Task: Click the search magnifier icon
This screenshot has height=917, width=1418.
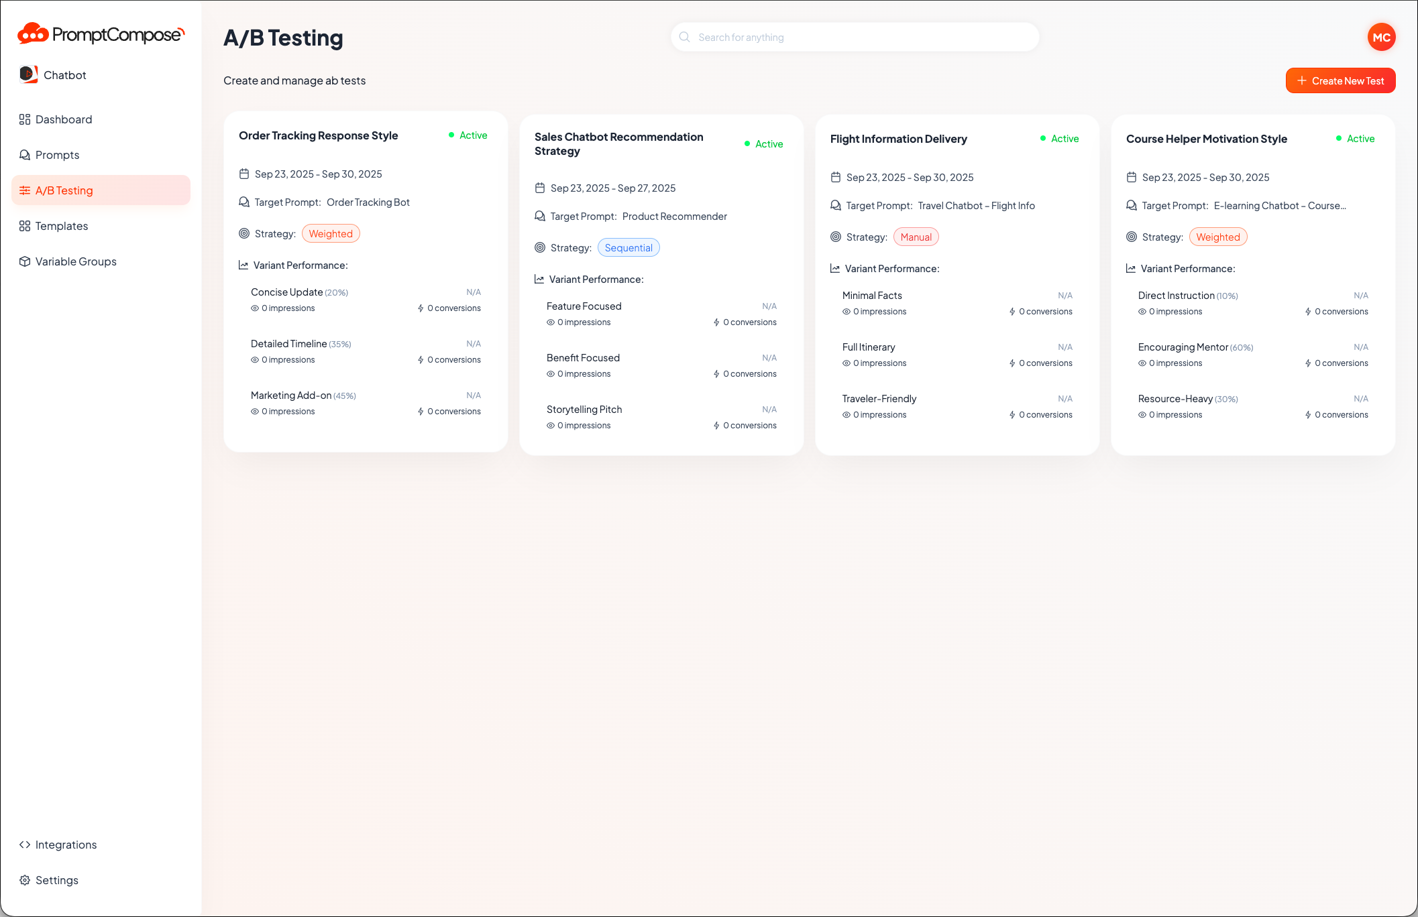Action: 684,37
